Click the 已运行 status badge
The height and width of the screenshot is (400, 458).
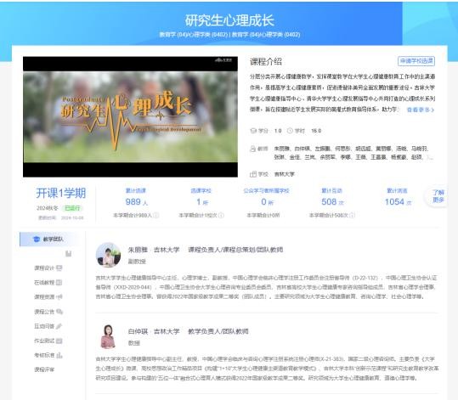(x=72, y=208)
